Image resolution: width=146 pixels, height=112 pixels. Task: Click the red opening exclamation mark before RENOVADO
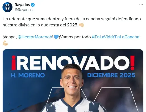pyautogui.click(x=14, y=63)
